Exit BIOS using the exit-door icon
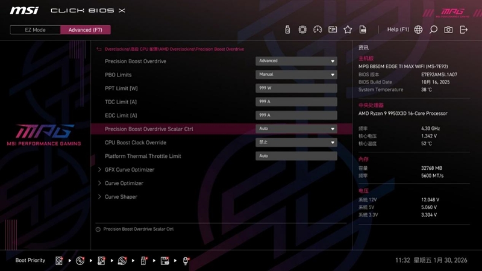The image size is (482, 271). click(x=463, y=30)
